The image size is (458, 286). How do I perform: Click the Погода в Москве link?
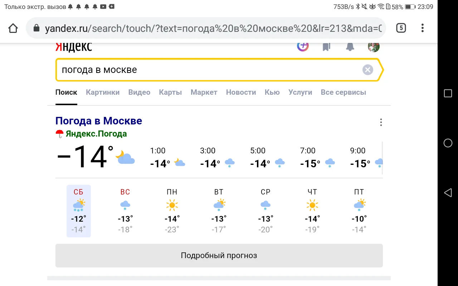point(99,120)
